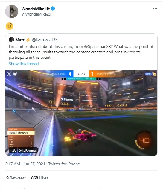Click the 54.5K views label
This screenshot has height=189, width=166.
pos(28,150)
